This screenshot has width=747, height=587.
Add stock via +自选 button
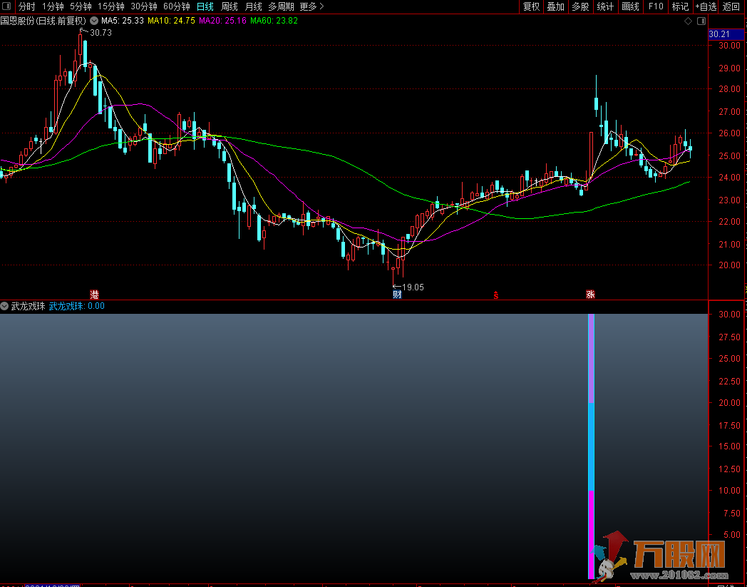[706, 6]
